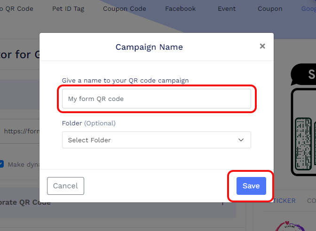316x231 pixels.
Task: Open the Coupon tab
Action: pyautogui.click(x=270, y=8)
